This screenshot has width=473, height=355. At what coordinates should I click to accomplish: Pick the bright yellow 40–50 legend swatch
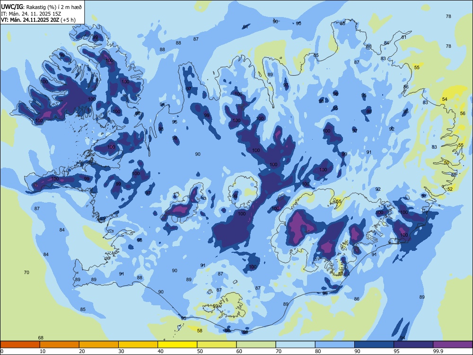[x=177, y=345]
